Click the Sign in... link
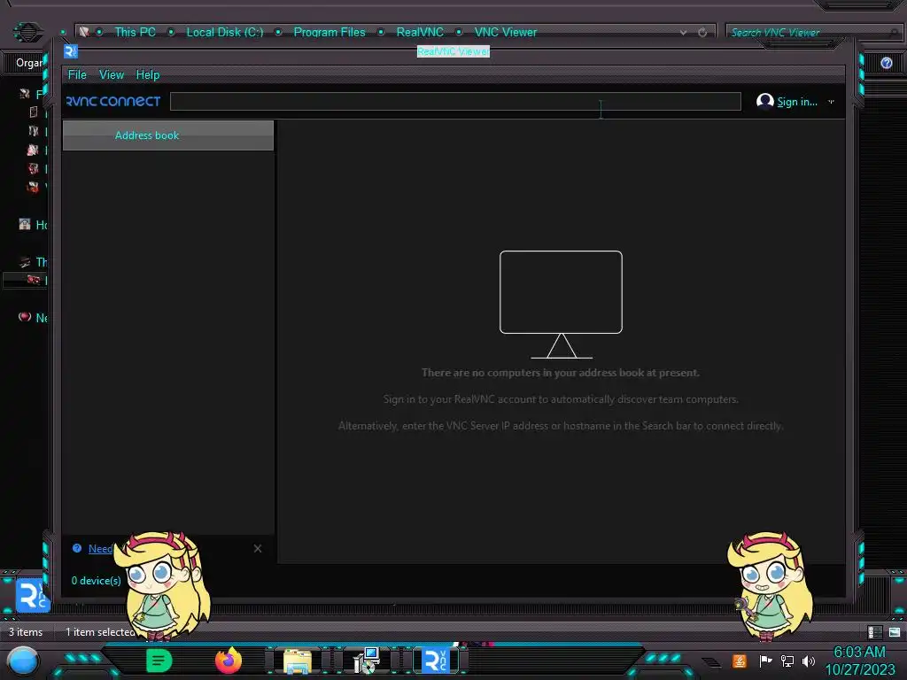Viewport: 907px width, 680px height. click(796, 102)
